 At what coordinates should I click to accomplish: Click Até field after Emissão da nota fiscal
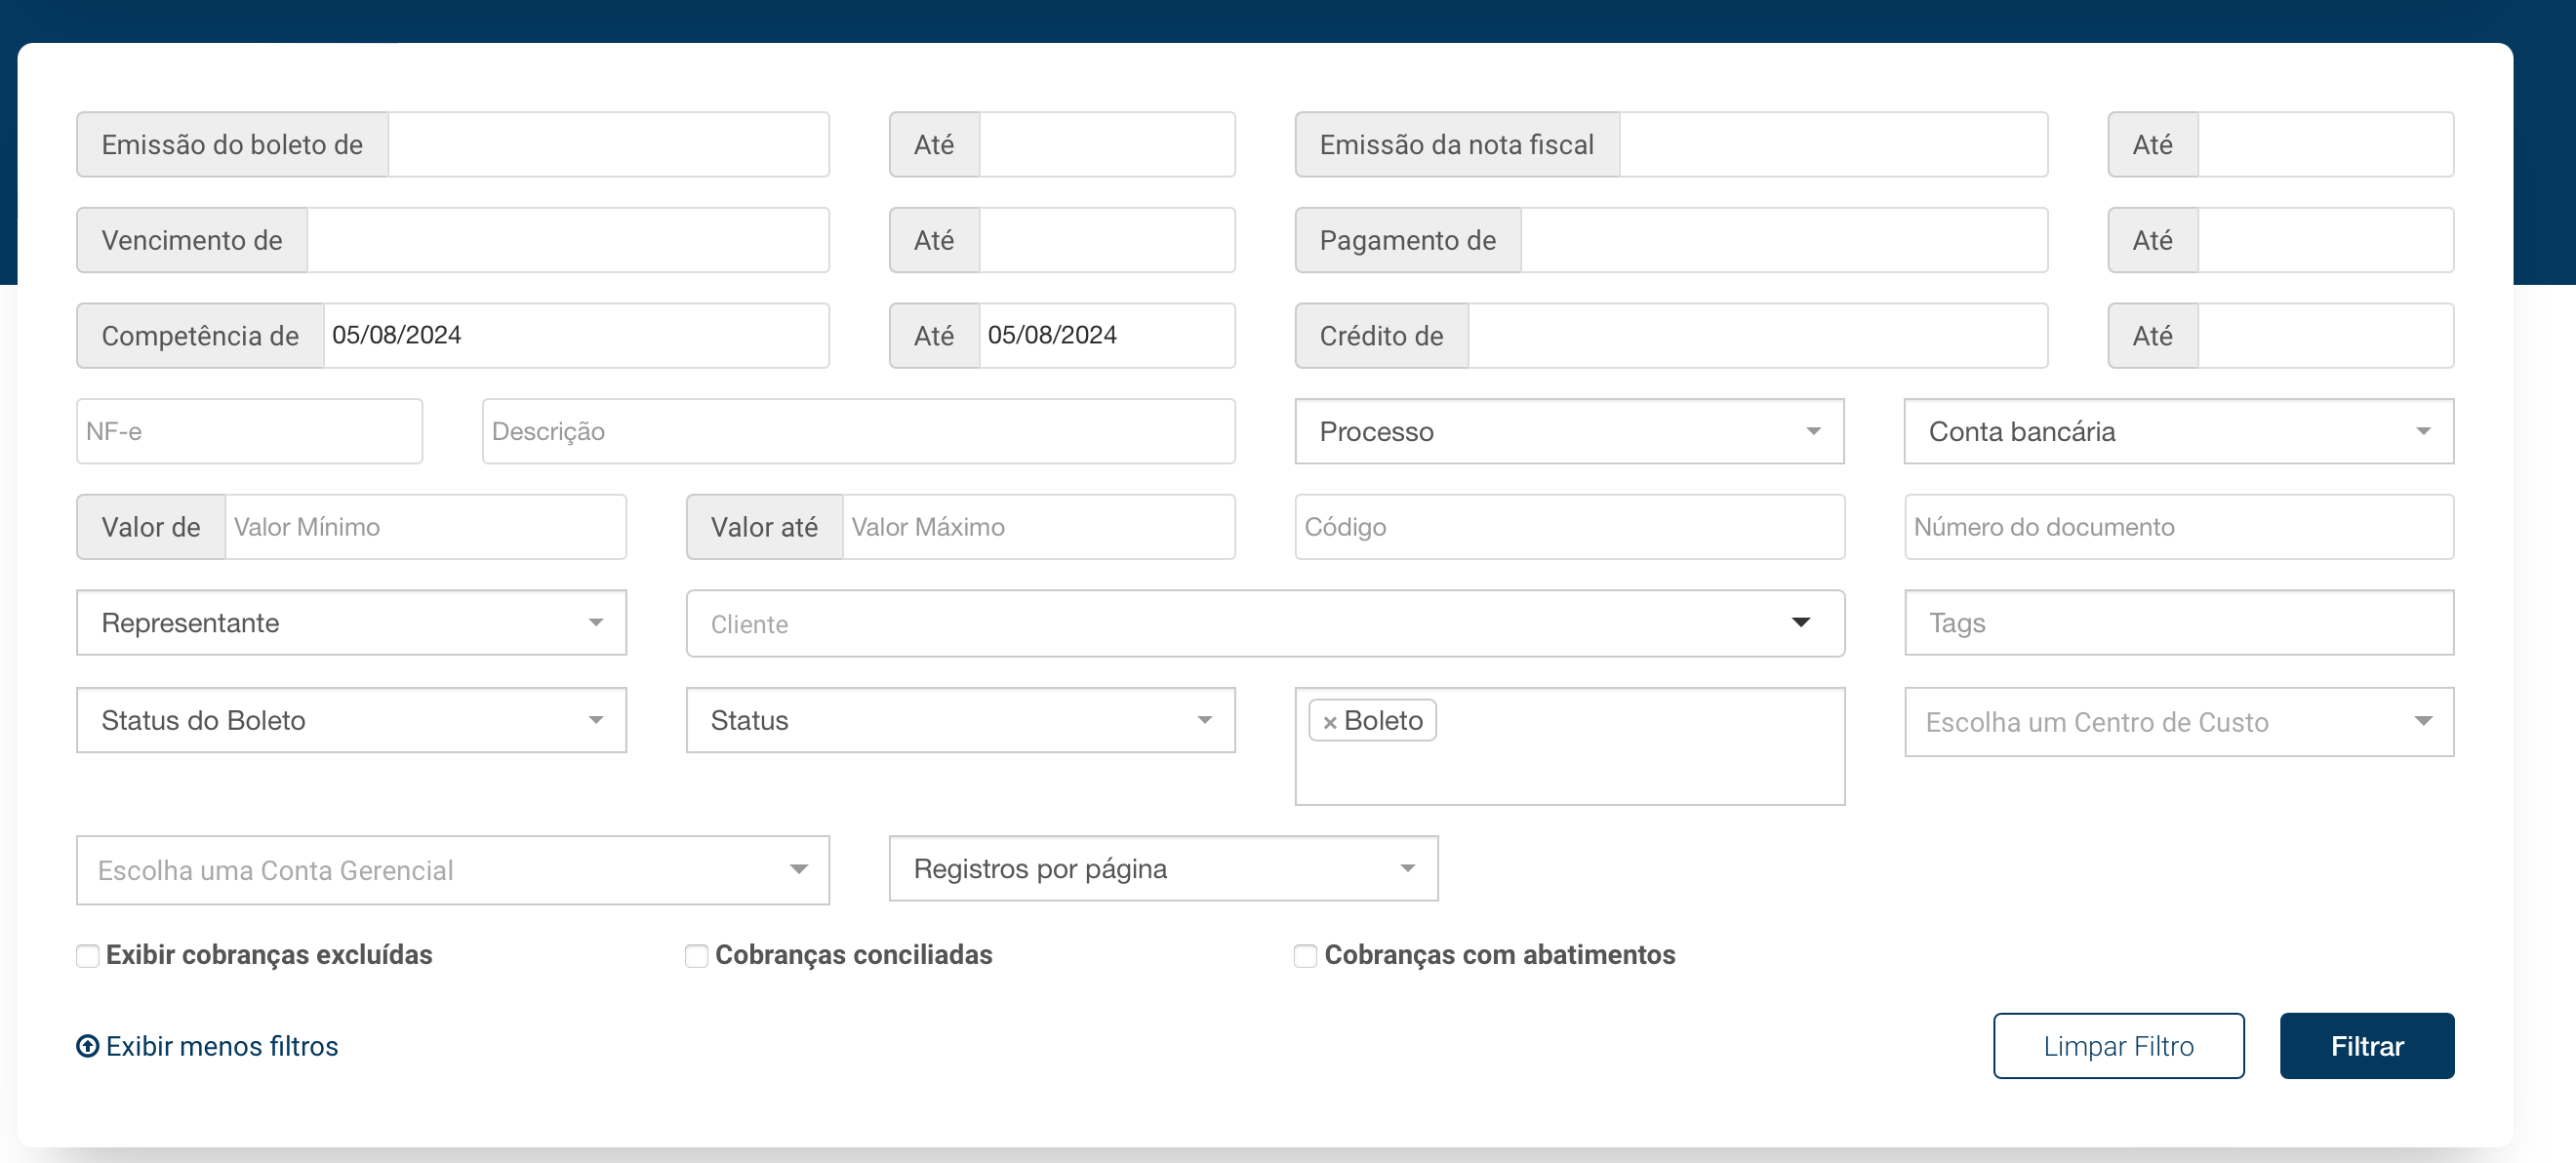click(2326, 144)
